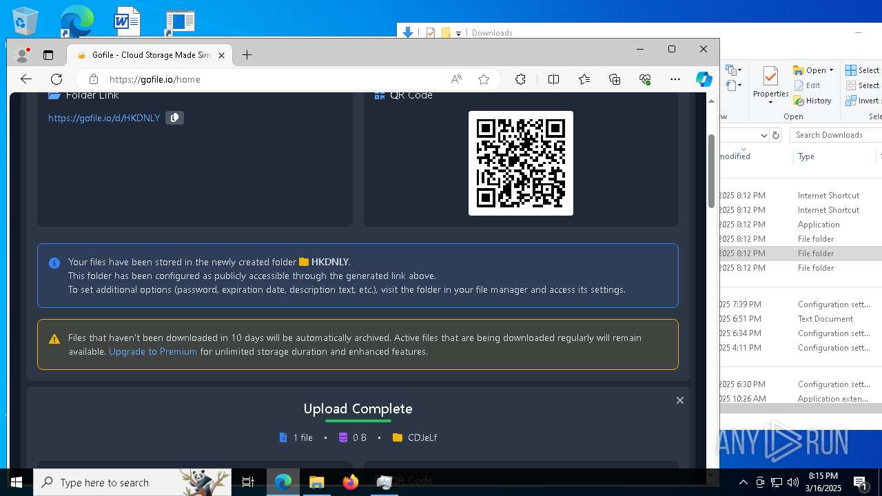This screenshot has height=496, width=882.
Task: Open File Explorer from the taskbar
Action: click(316, 482)
